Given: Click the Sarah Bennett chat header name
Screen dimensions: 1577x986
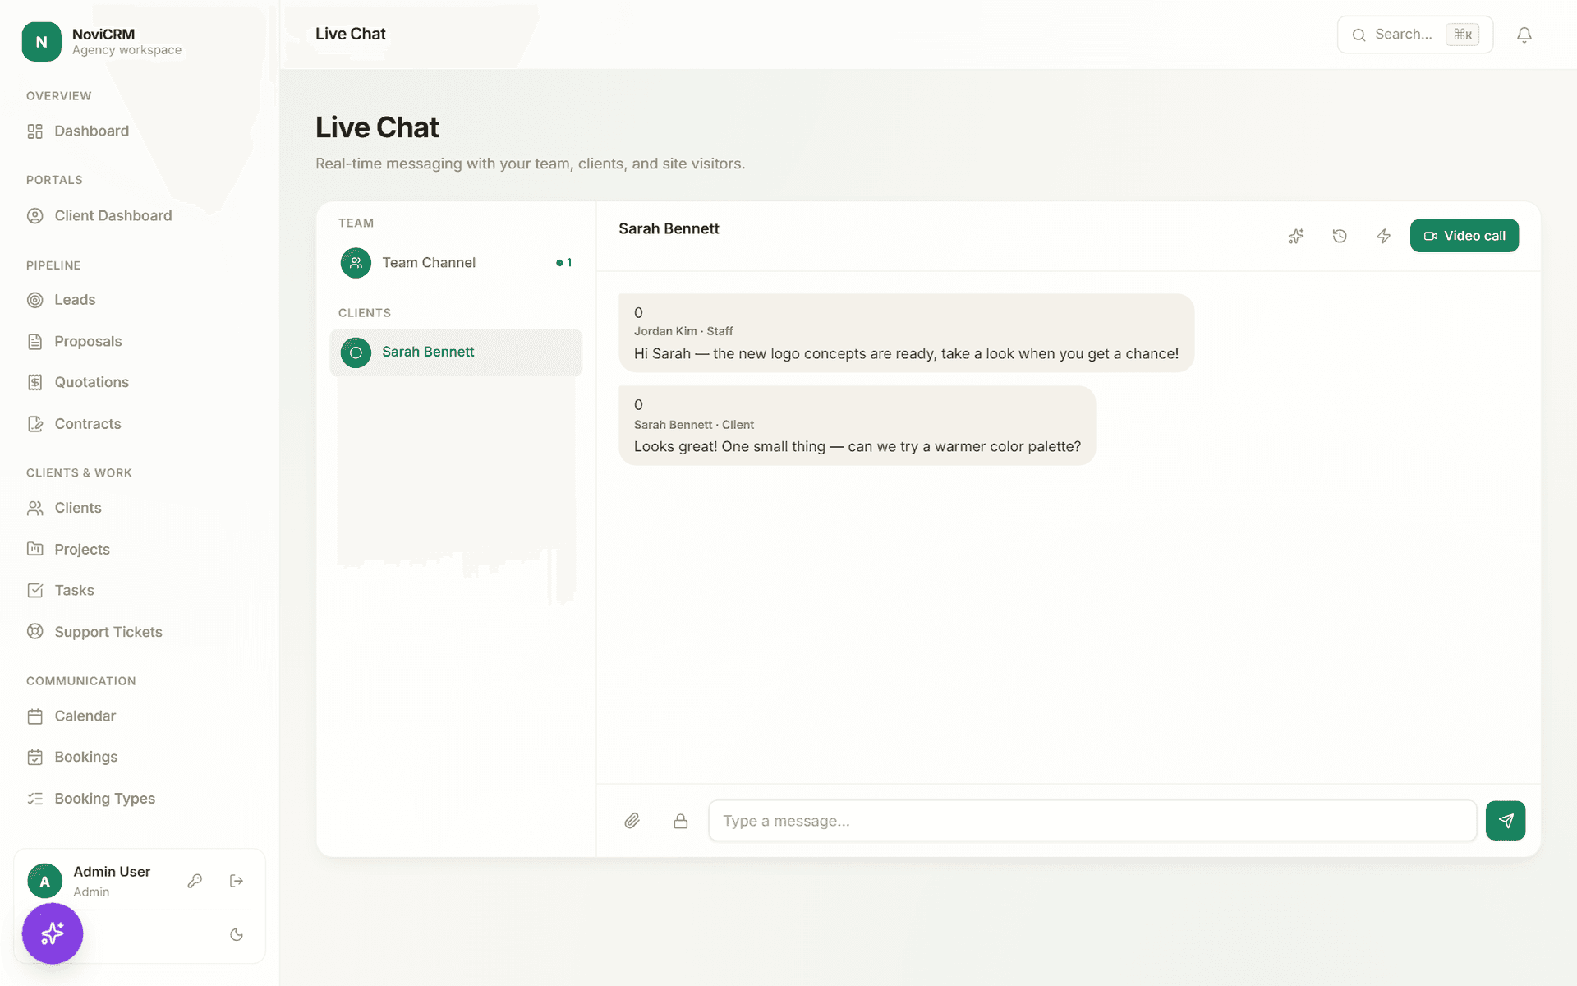Looking at the screenshot, I should pos(669,229).
